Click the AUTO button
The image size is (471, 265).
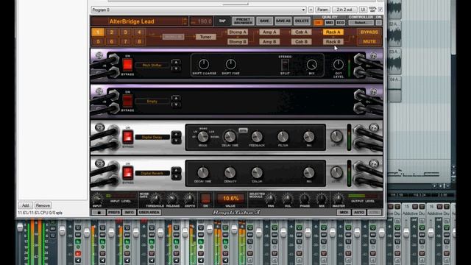[x=358, y=212]
